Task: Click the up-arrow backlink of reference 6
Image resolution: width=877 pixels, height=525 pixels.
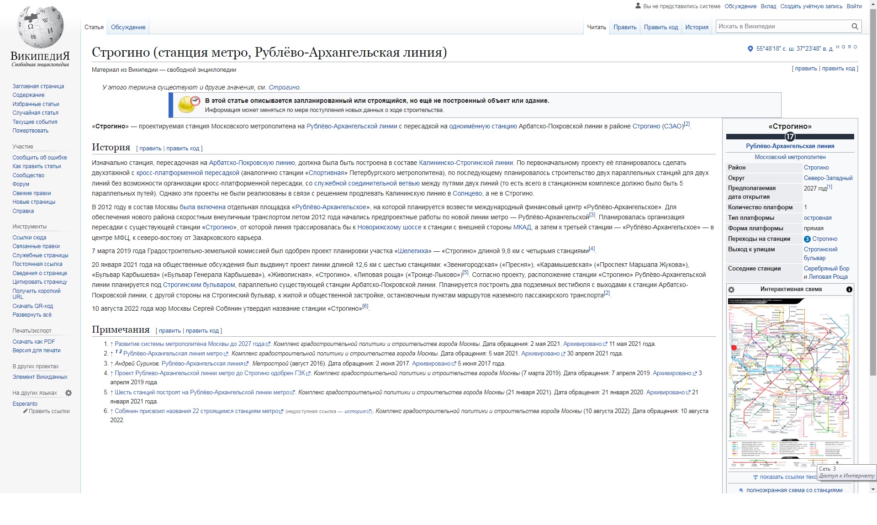Action: coord(111,411)
